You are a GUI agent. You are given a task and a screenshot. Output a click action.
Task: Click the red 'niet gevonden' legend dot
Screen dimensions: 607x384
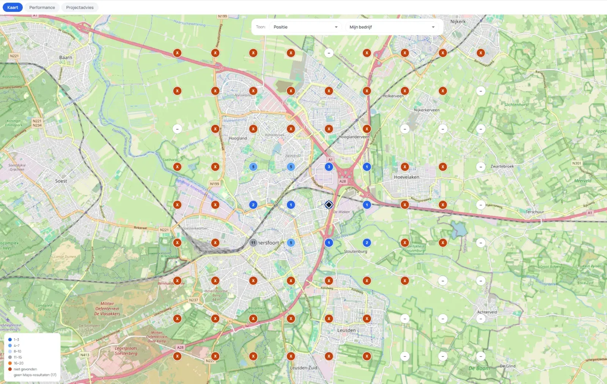click(x=10, y=369)
